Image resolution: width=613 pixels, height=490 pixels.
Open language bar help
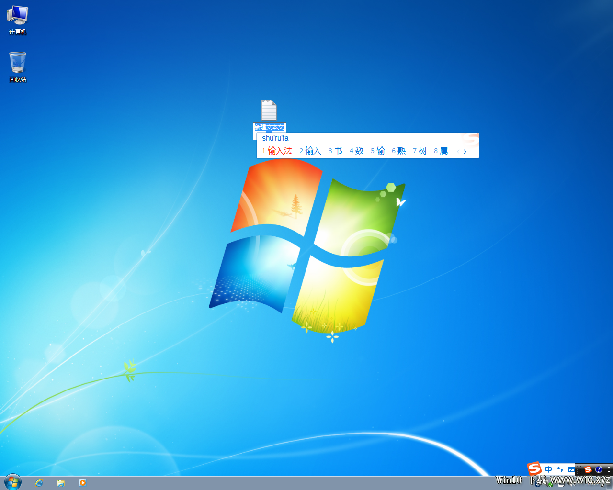599,469
